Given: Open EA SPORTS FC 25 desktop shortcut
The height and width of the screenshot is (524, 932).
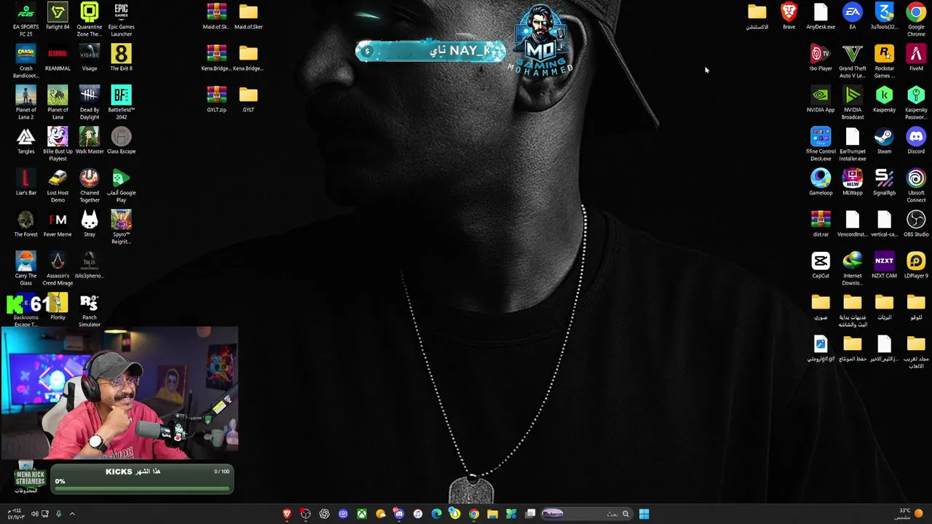Looking at the screenshot, I should click(25, 20).
